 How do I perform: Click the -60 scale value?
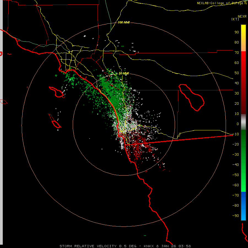click(x=236, y=185)
